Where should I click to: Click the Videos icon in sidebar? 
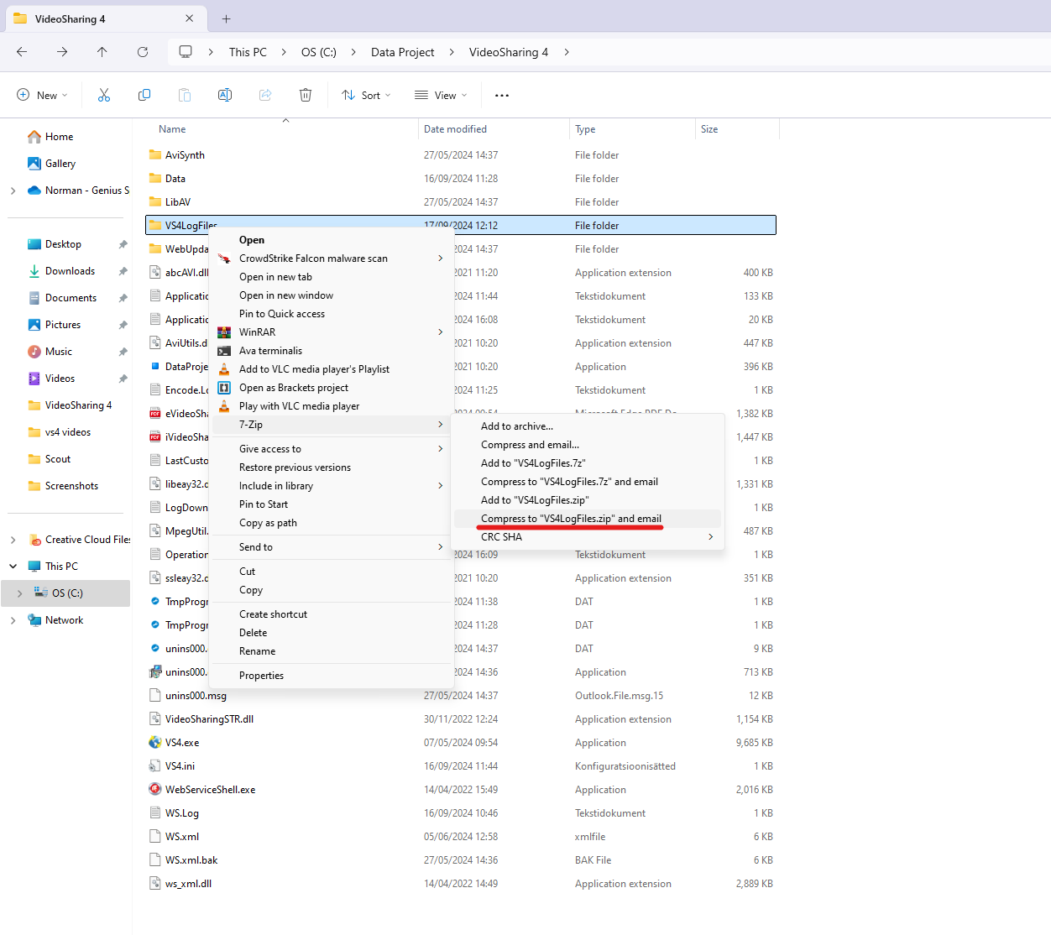pos(34,379)
